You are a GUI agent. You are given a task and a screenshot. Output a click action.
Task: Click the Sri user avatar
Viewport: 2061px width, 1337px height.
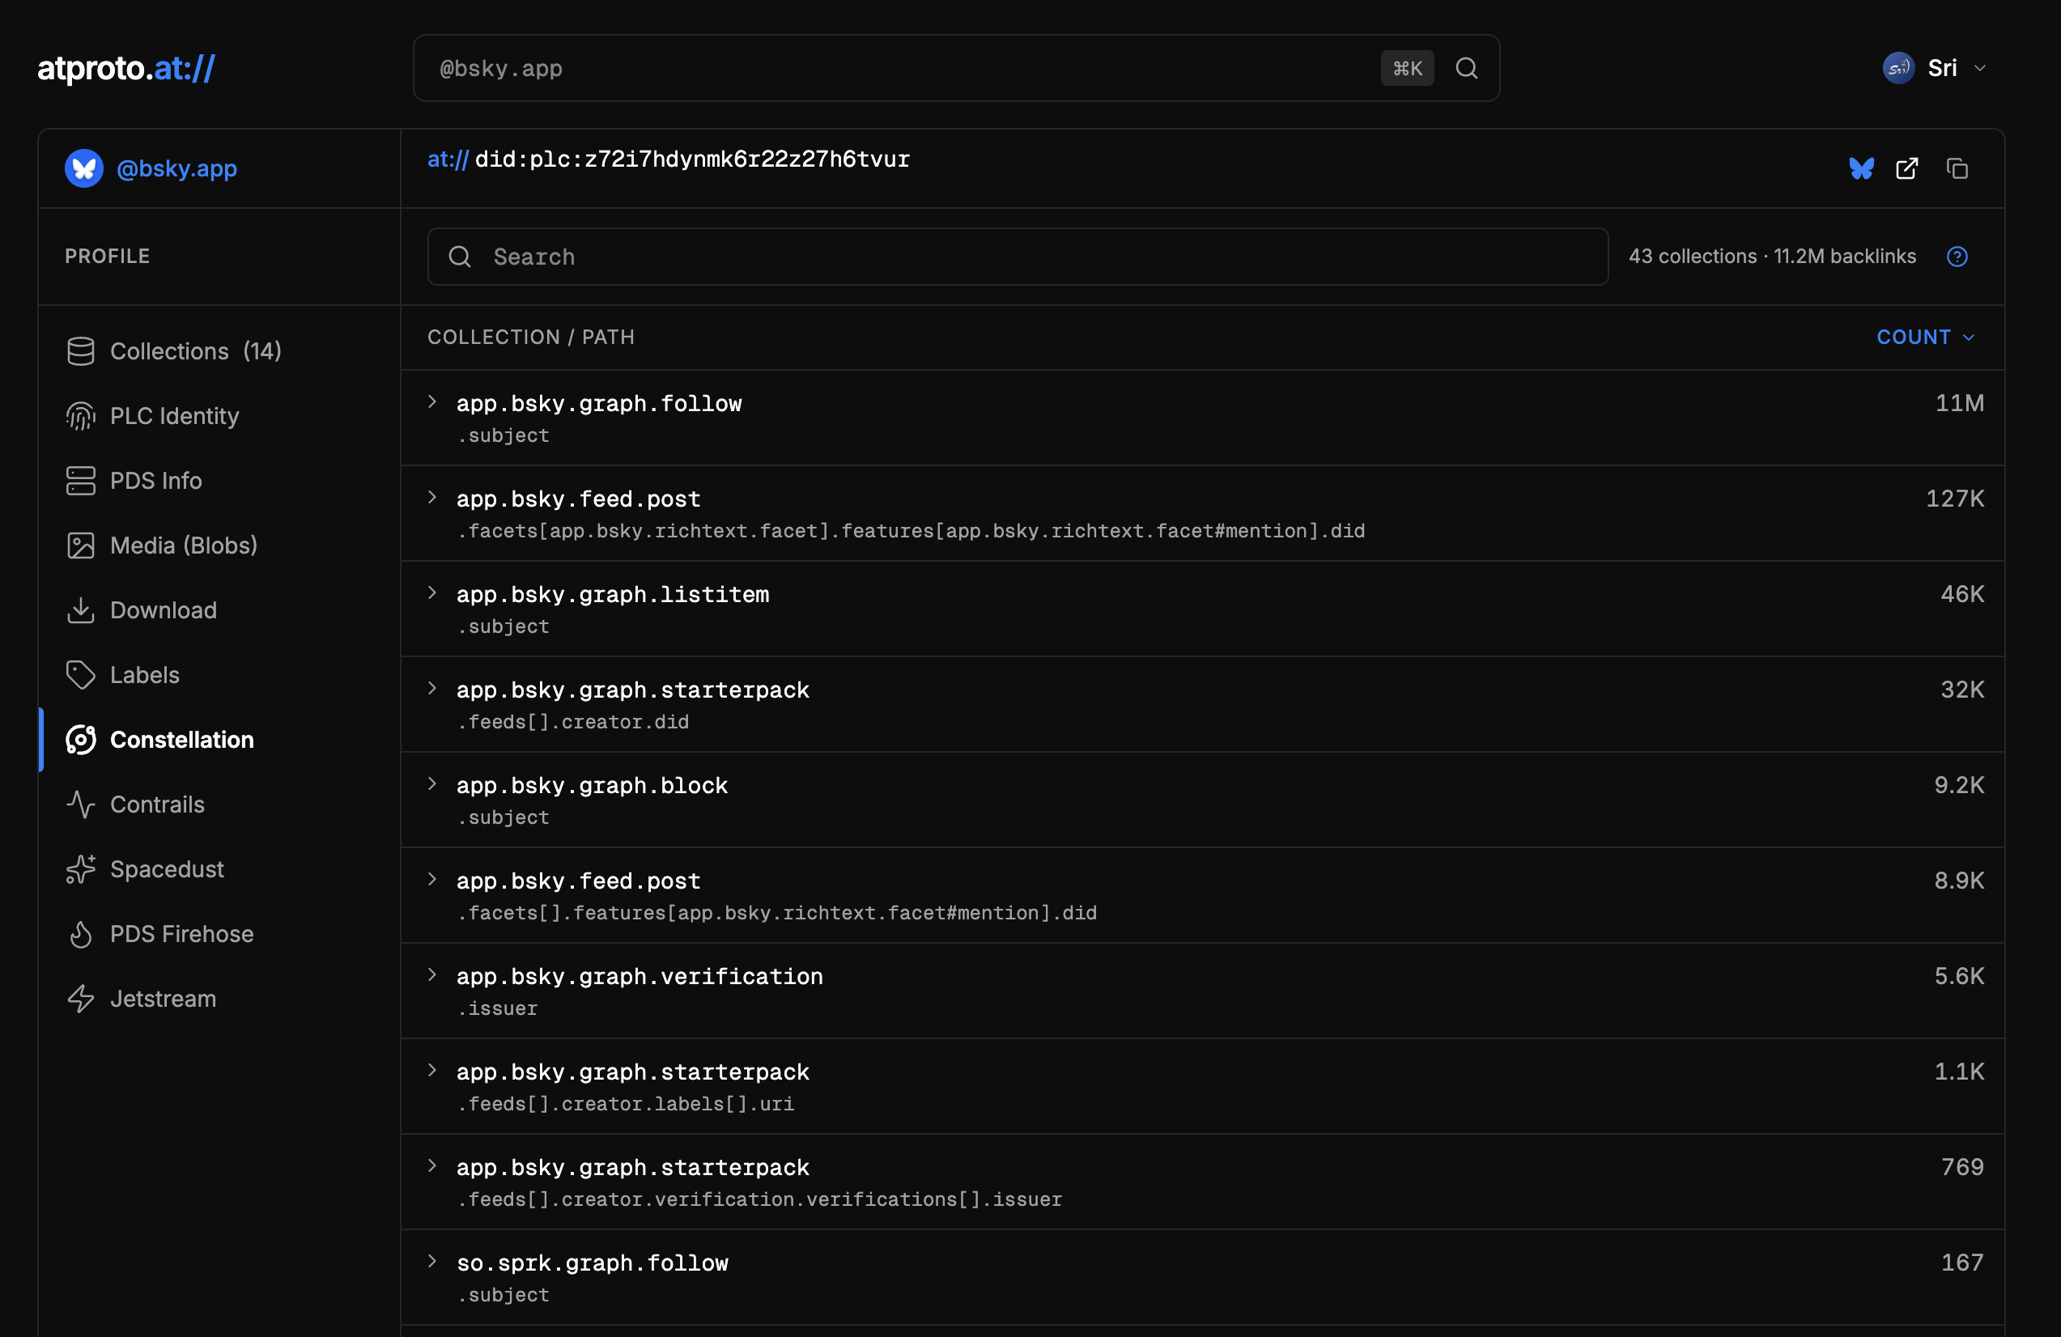click(1898, 69)
